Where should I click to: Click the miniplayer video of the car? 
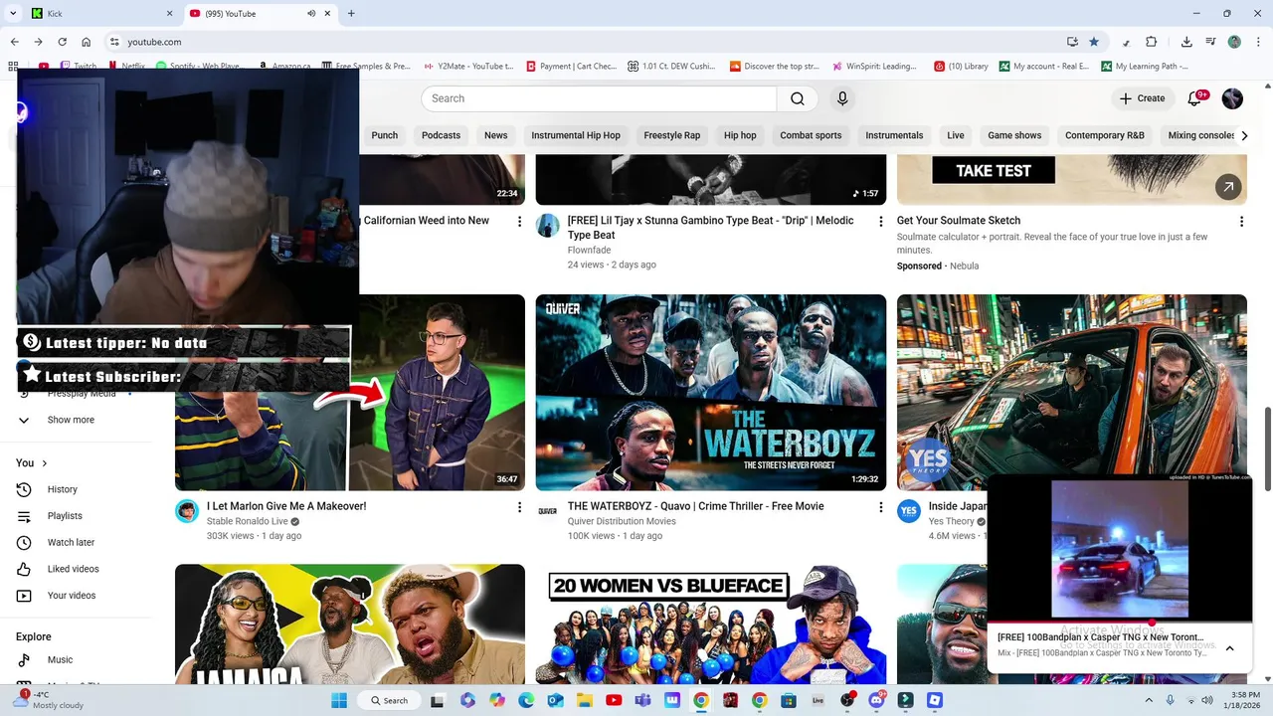(x=1120, y=549)
